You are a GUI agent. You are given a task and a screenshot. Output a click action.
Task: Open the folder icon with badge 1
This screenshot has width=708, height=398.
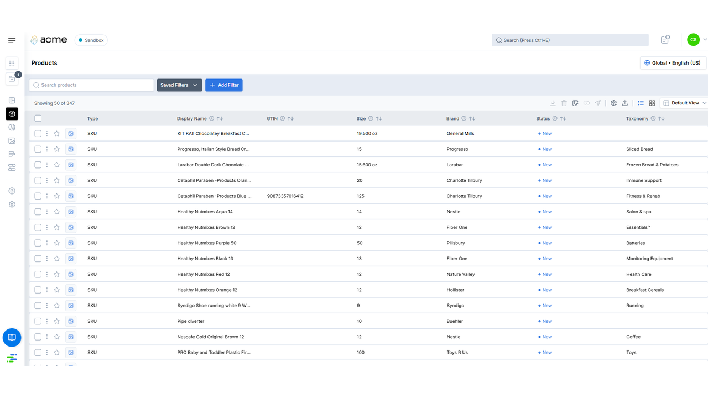click(x=12, y=79)
